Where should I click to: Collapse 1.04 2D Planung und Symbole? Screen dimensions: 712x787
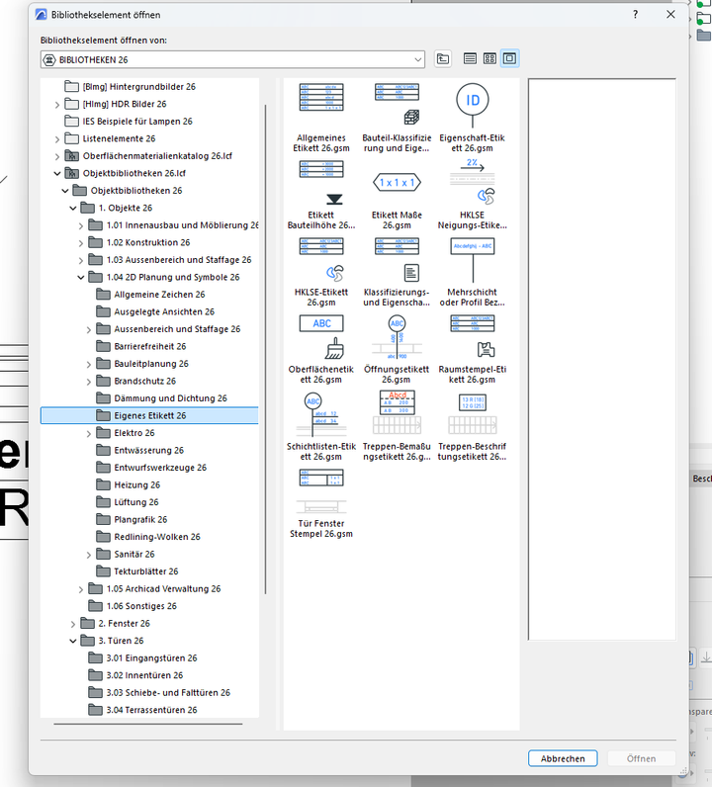tap(81, 278)
